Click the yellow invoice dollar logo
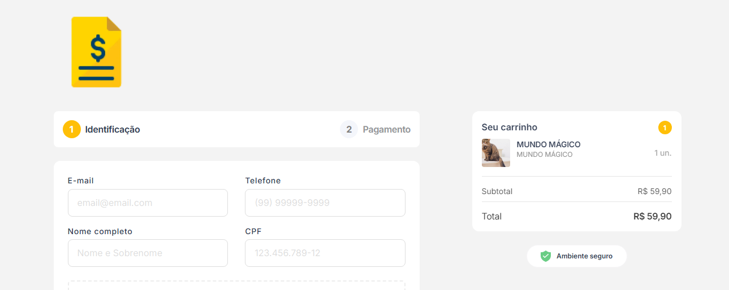The width and height of the screenshot is (729, 290). coord(96,52)
